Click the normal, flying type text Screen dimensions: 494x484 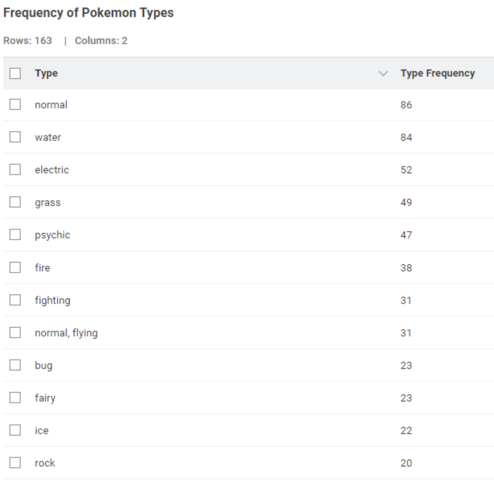[x=66, y=333]
